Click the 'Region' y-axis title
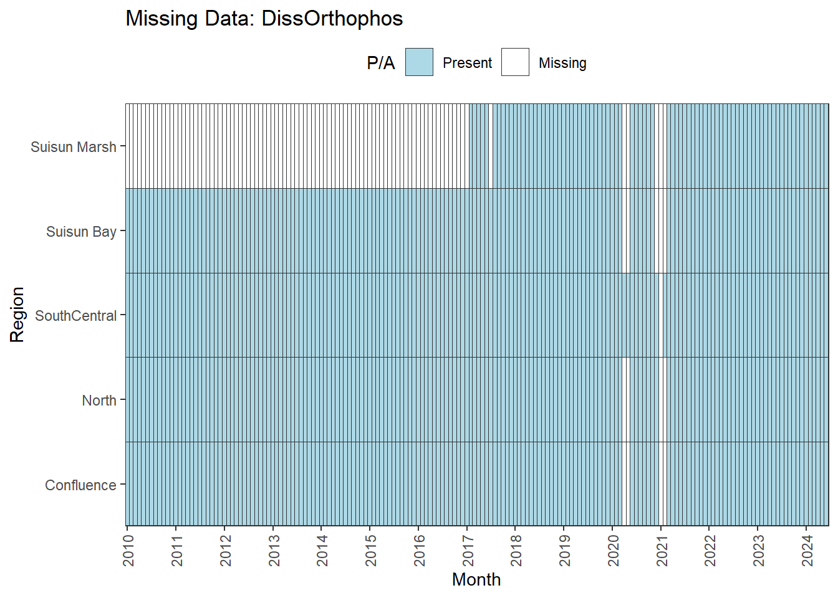This screenshot has width=838, height=598. [17, 315]
